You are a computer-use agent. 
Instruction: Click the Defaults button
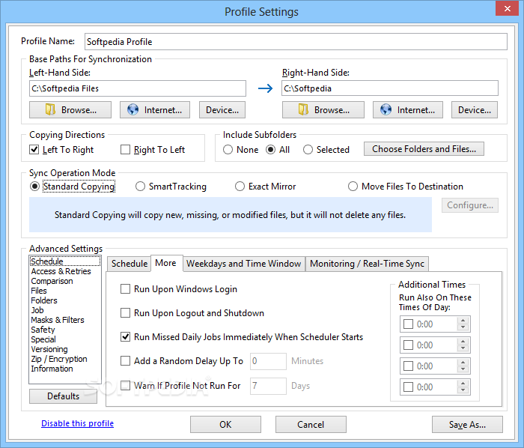(63, 396)
